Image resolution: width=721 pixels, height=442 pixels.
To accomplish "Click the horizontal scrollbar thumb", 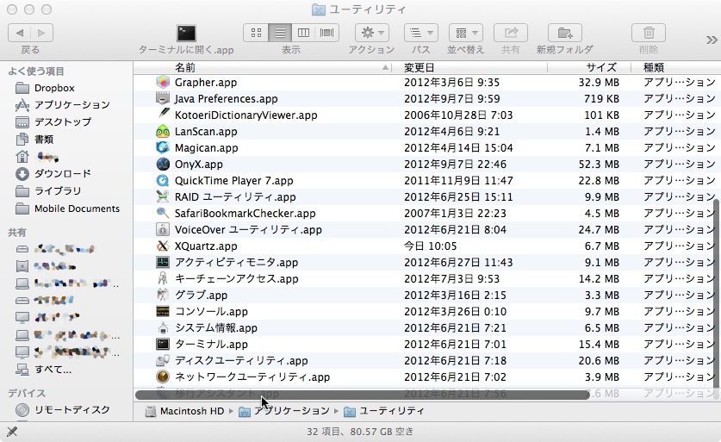I will coord(362,395).
